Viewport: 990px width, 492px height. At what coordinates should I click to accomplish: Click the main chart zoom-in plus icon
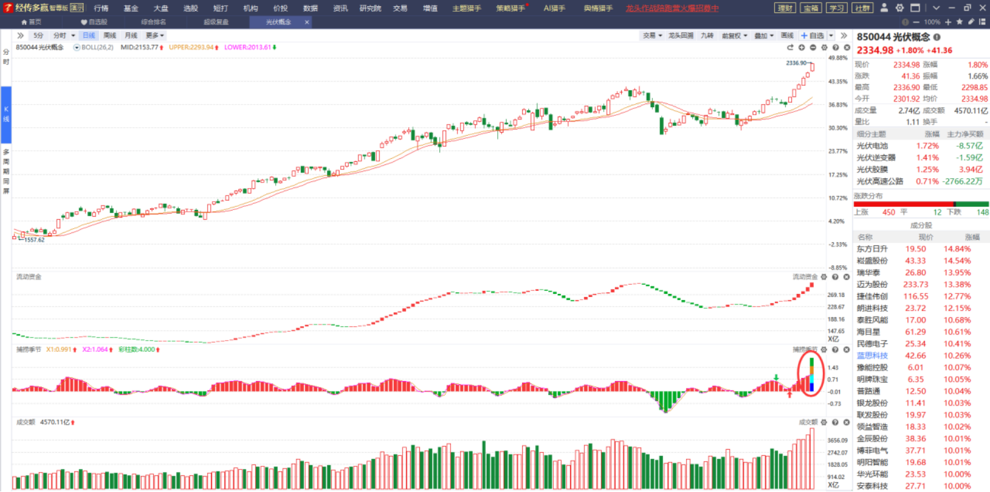(801, 47)
